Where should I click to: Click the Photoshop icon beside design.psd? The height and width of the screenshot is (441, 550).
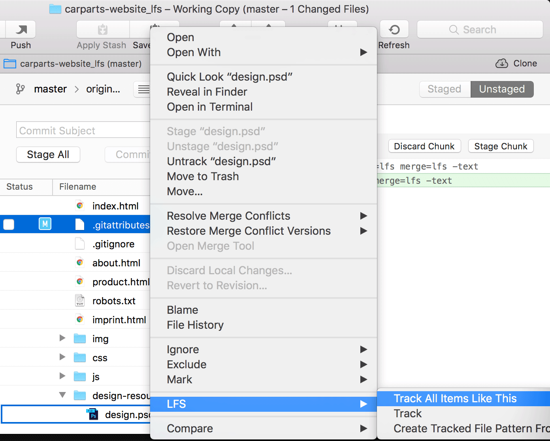click(92, 415)
